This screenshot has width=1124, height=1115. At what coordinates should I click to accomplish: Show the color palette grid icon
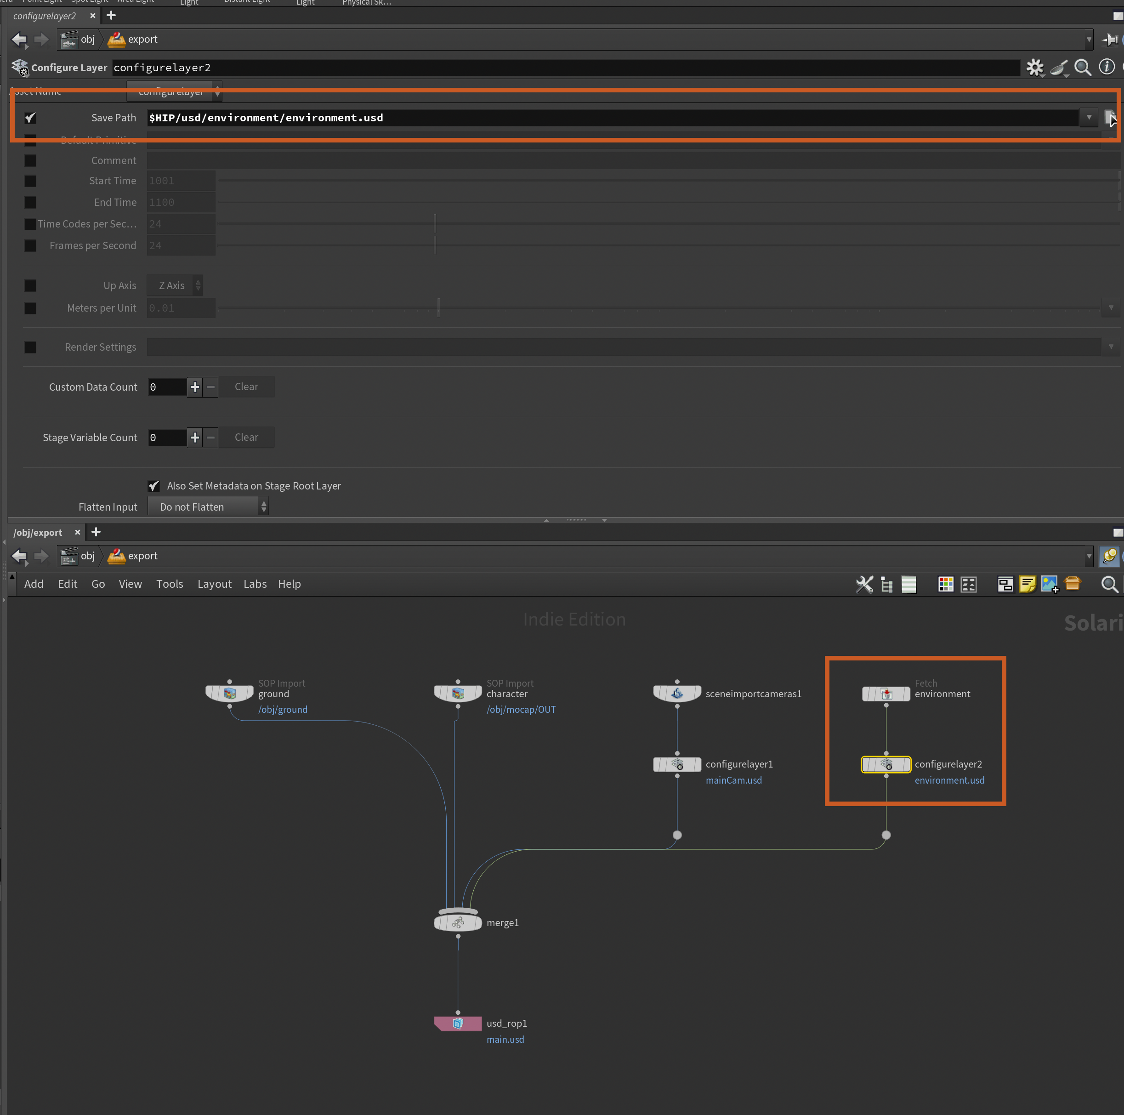tap(945, 584)
